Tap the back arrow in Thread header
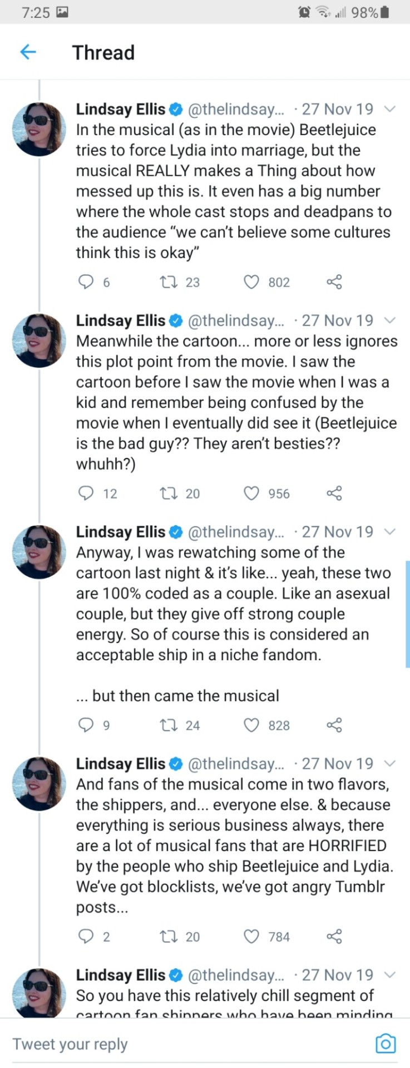 [x=28, y=52]
